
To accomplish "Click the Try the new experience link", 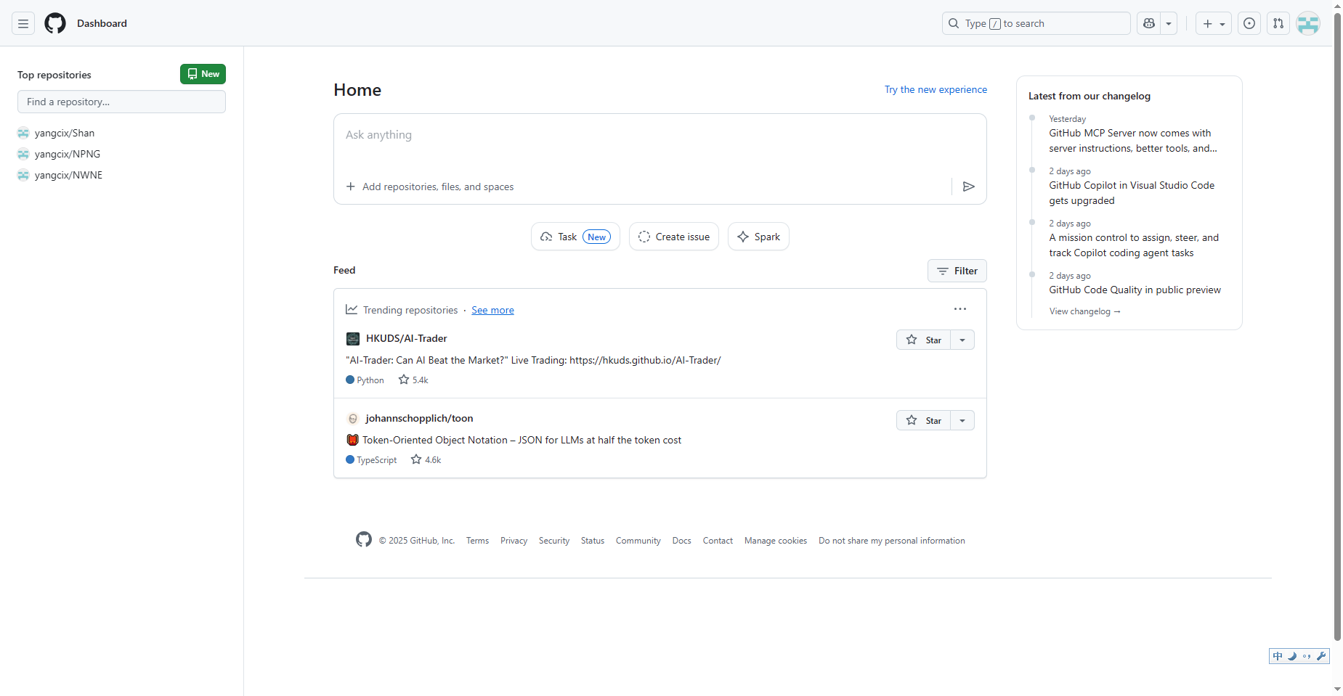I will coord(936,89).
